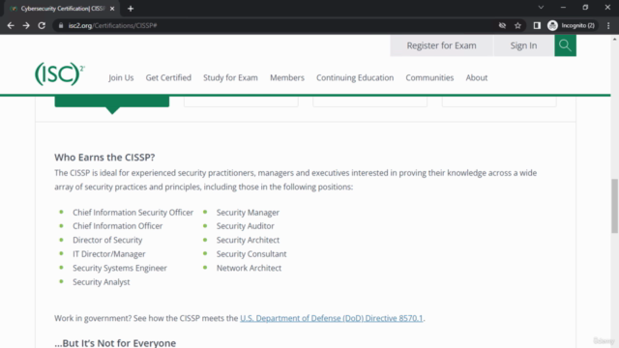Screen dimensions: 619x348
Task: Click the green search magnifier button
Action: coord(565,45)
